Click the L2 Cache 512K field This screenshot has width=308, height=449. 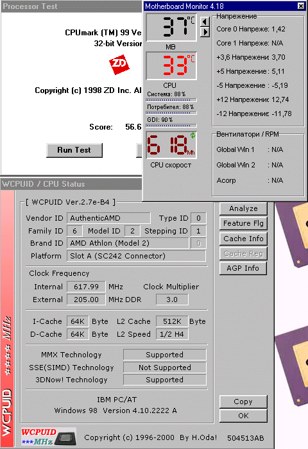pyautogui.click(x=172, y=321)
